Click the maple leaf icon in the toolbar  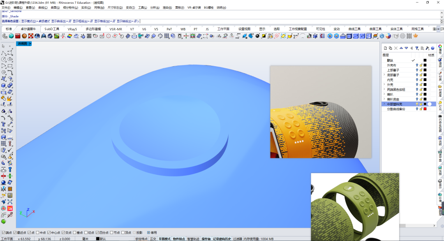416,36
